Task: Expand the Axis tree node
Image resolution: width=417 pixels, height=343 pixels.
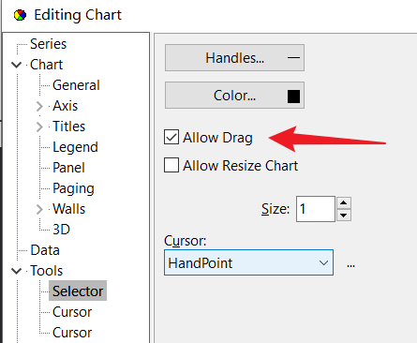Action: [39, 106]
